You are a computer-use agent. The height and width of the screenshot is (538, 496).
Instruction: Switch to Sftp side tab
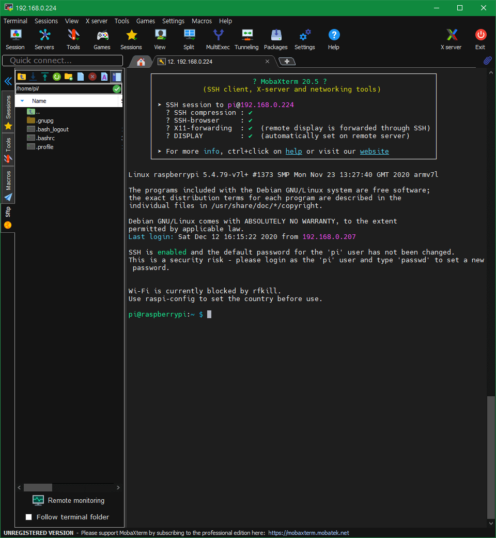click(8, 218)
